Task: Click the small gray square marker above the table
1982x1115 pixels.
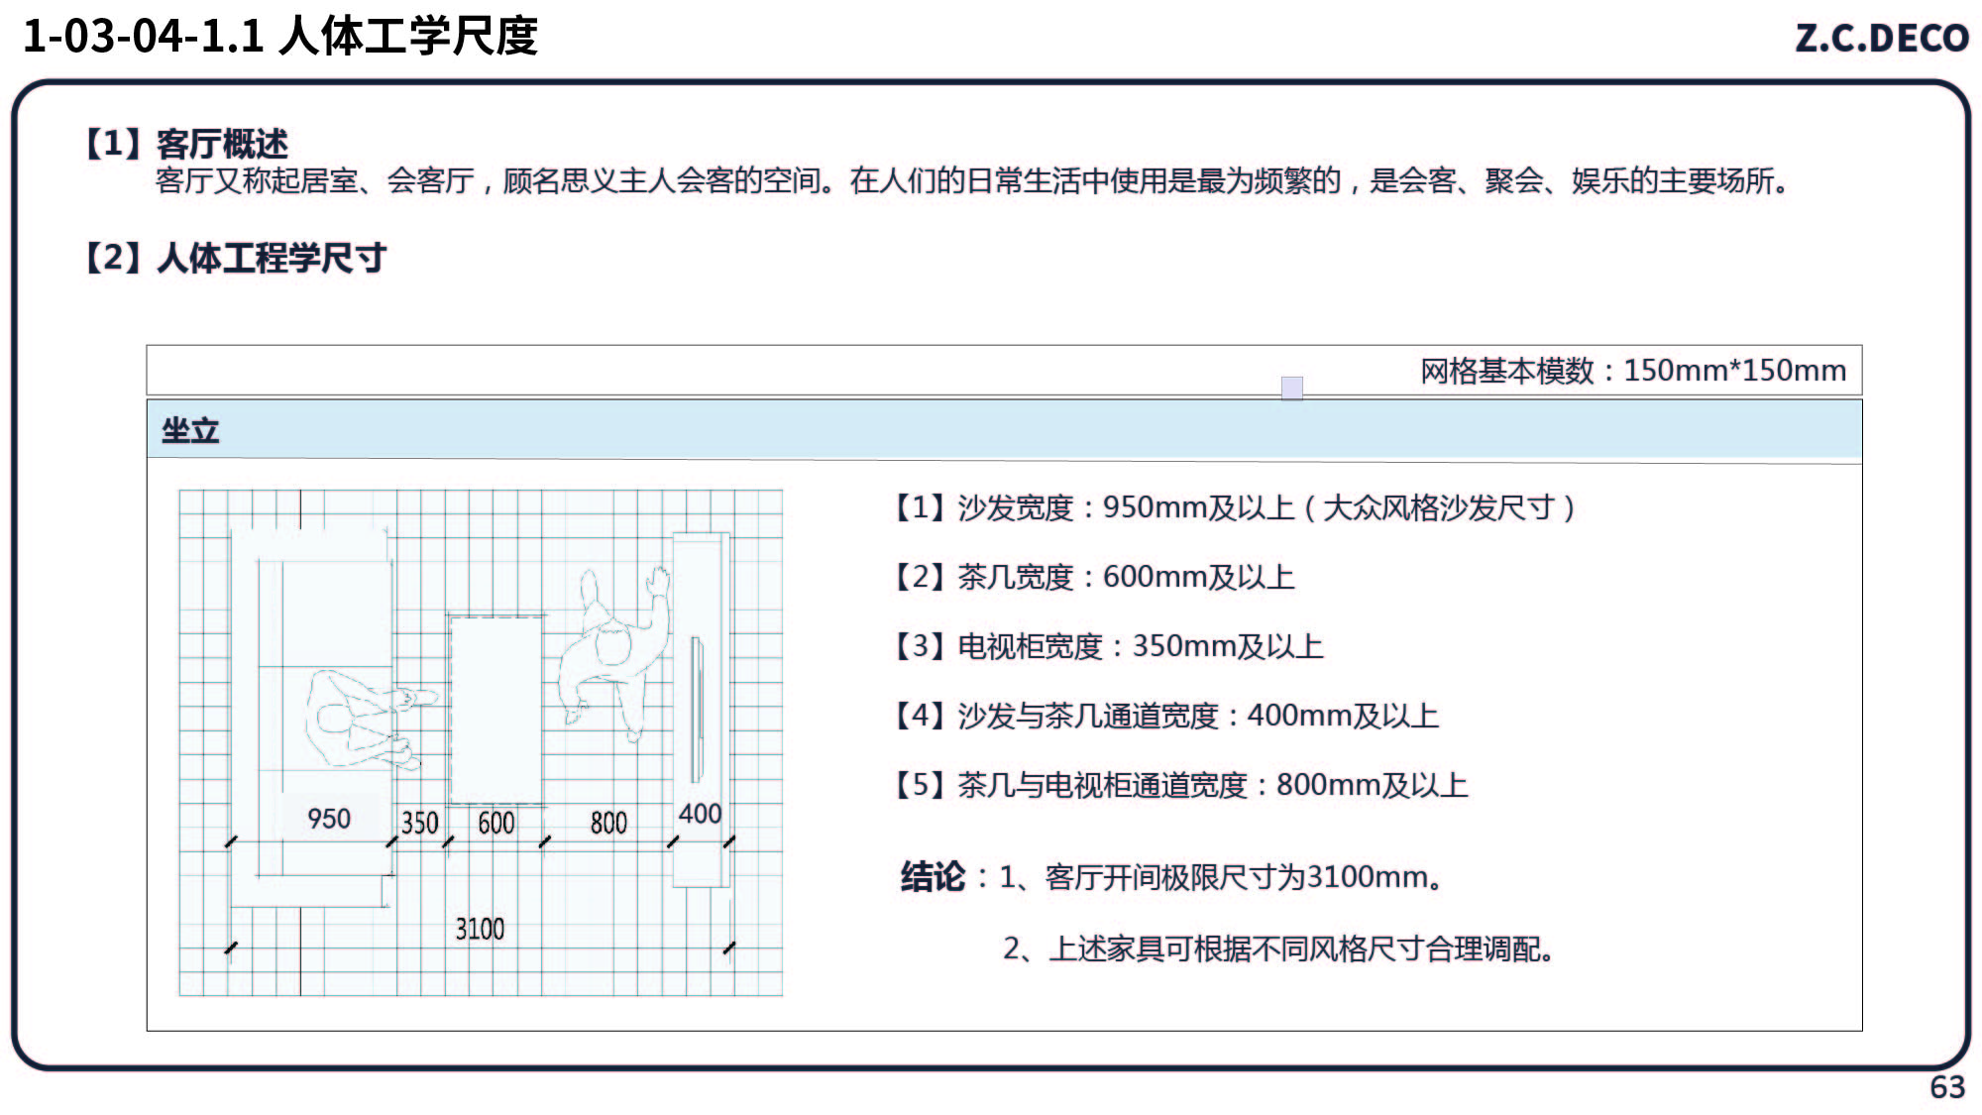Action: (1292, 388)
